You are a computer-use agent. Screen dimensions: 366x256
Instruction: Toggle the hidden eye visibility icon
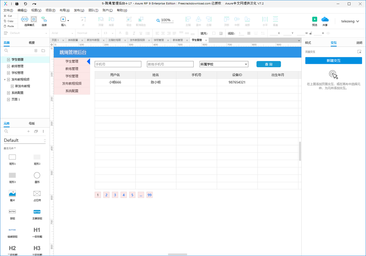328,33
